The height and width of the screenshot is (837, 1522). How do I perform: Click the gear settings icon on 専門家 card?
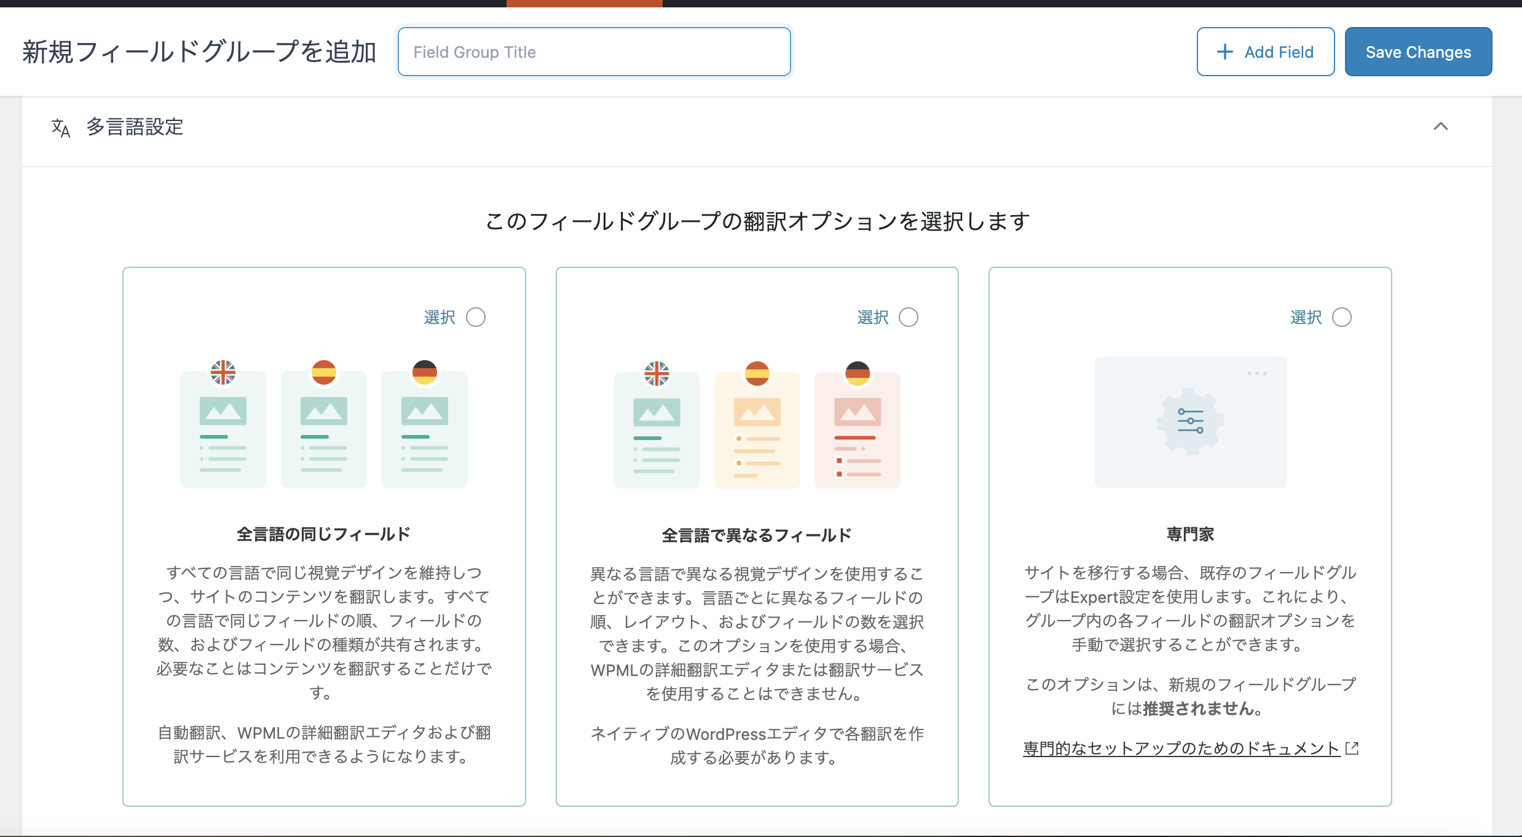point(1190,422)
